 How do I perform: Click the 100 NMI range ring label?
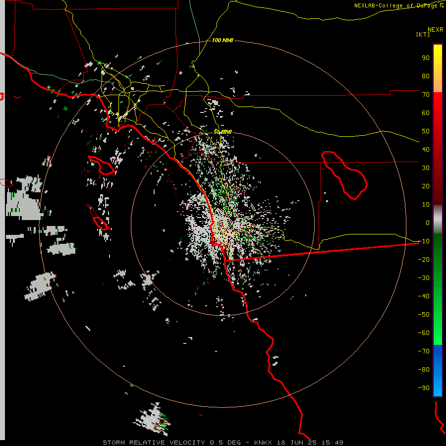223,40
